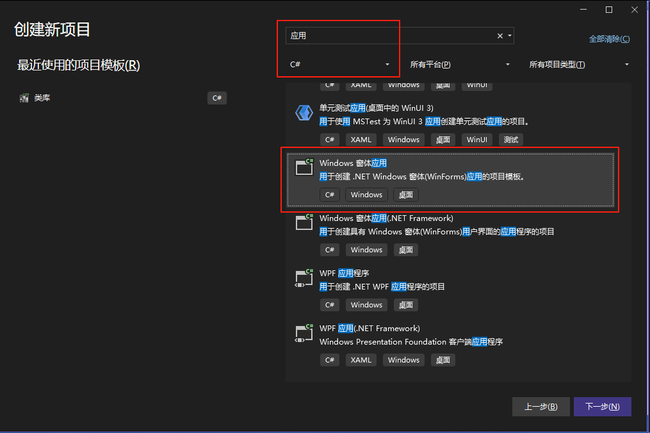Click the 测试 tag on unit test template

click(511, 140)
